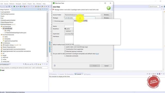Collapse all in Package Explorer toolbar

point(38,9)
